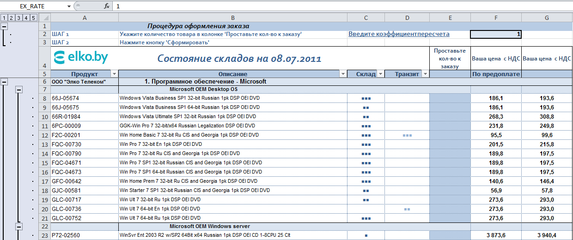
Task: Click product code 66J-05674
Action: coord(65,98)
